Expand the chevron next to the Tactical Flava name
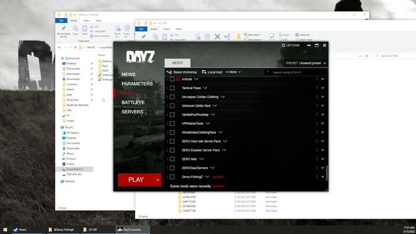This screenshot has width=416, height=234. pos(205,88)
